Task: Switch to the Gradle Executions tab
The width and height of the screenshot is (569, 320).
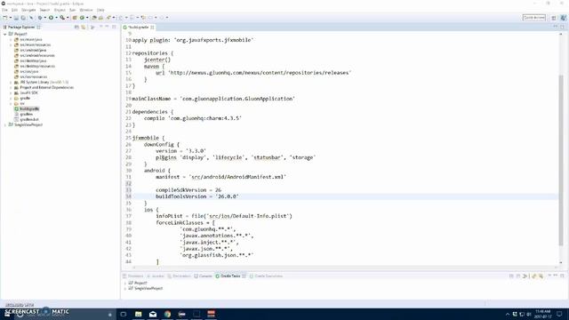Action: [266, 276]
